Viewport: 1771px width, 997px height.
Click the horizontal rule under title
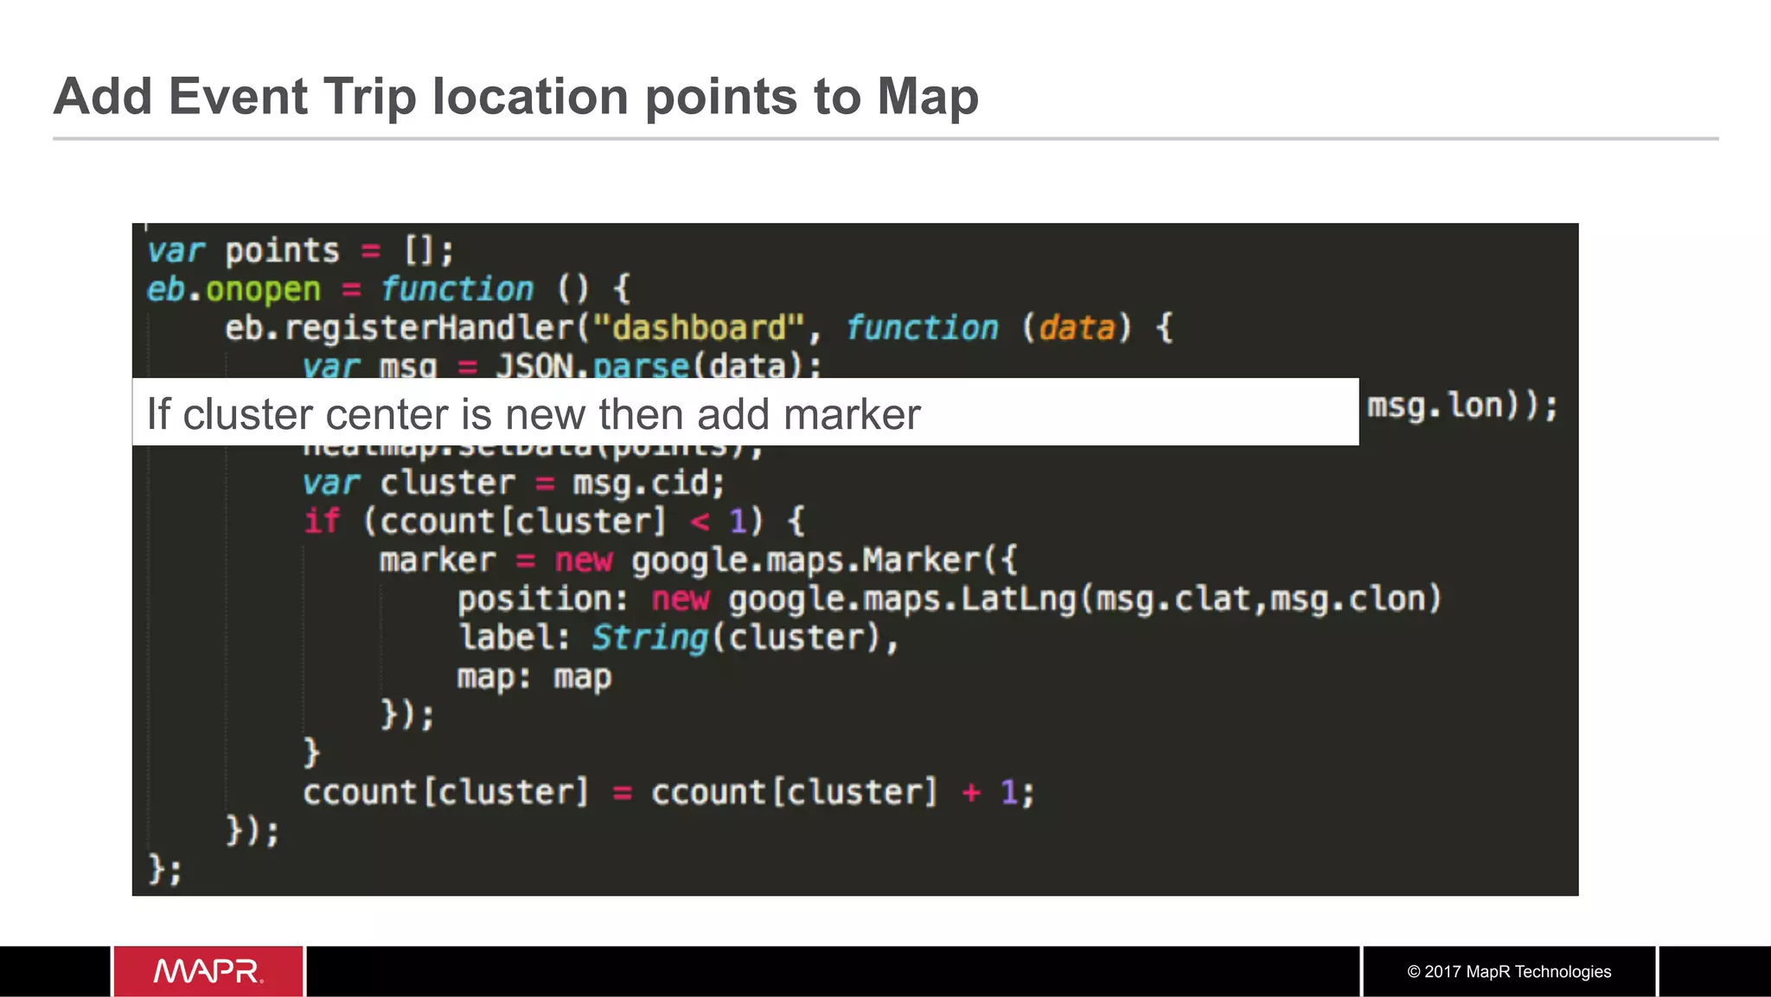click(885, 138)
